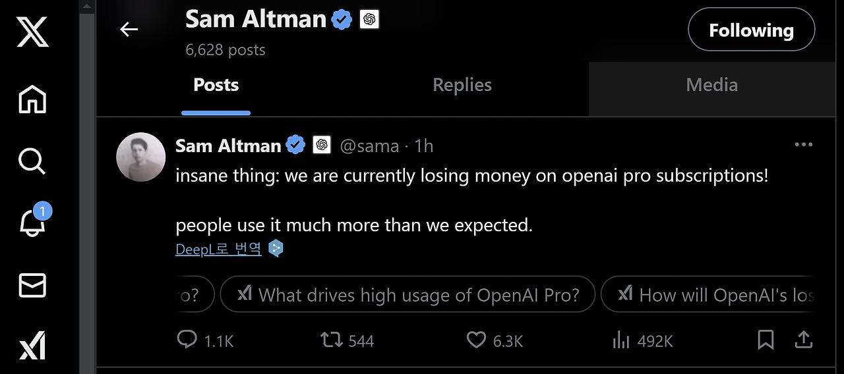The height and width of the screenshot is (374, 844).
Task: Click the DeepL translation link
Action: pos(218,249)
